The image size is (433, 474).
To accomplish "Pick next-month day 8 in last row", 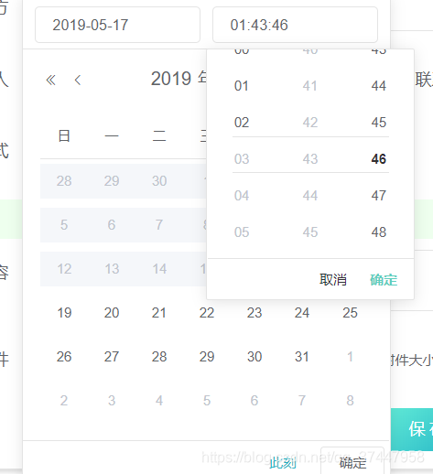I will point(350,401).
